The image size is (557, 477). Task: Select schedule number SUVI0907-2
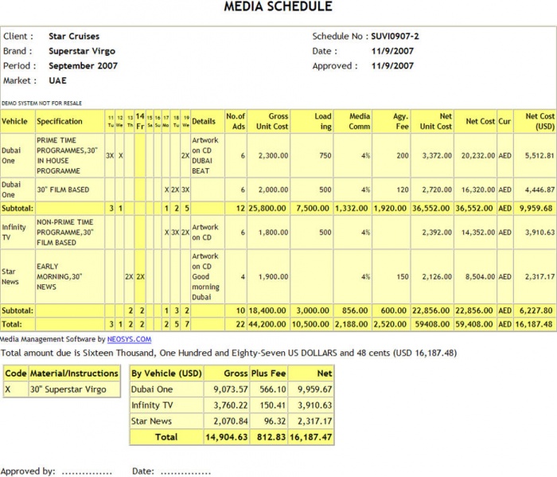tap(395, 37)
